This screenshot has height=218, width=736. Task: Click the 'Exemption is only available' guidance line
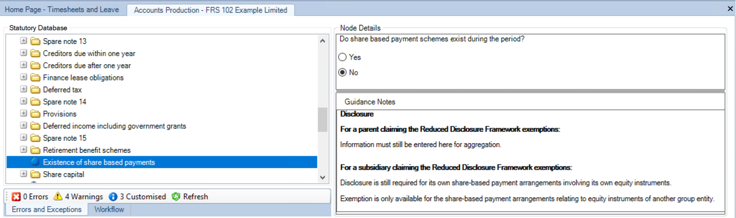click(527, 199)
